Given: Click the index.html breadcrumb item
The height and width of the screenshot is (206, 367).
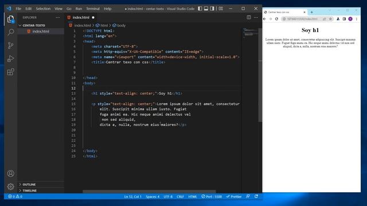Looking at the screenshot, I should (x=80, y=25).
